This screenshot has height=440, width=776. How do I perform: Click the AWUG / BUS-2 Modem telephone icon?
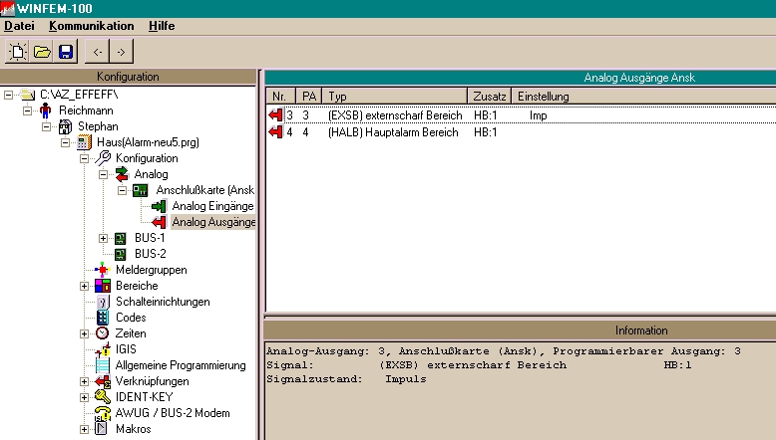tap(102, 413)
